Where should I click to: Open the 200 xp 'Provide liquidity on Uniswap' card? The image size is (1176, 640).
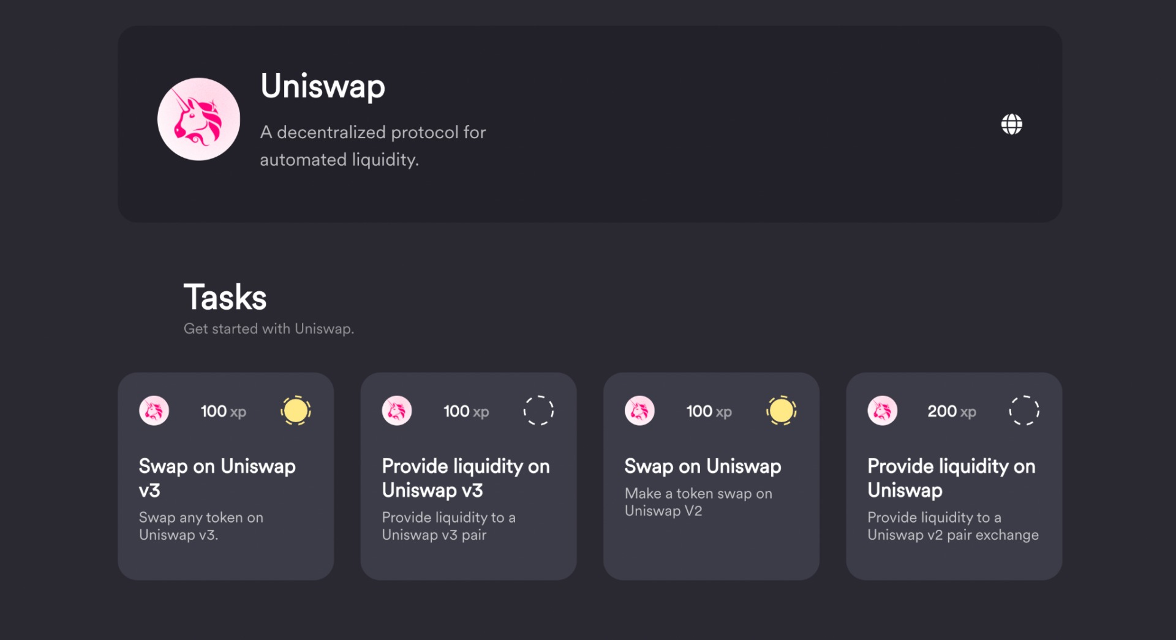[954, 476]
